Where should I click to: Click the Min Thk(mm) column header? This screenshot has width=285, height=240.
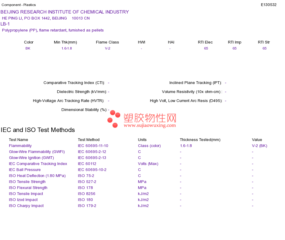(x=65, y=42)
